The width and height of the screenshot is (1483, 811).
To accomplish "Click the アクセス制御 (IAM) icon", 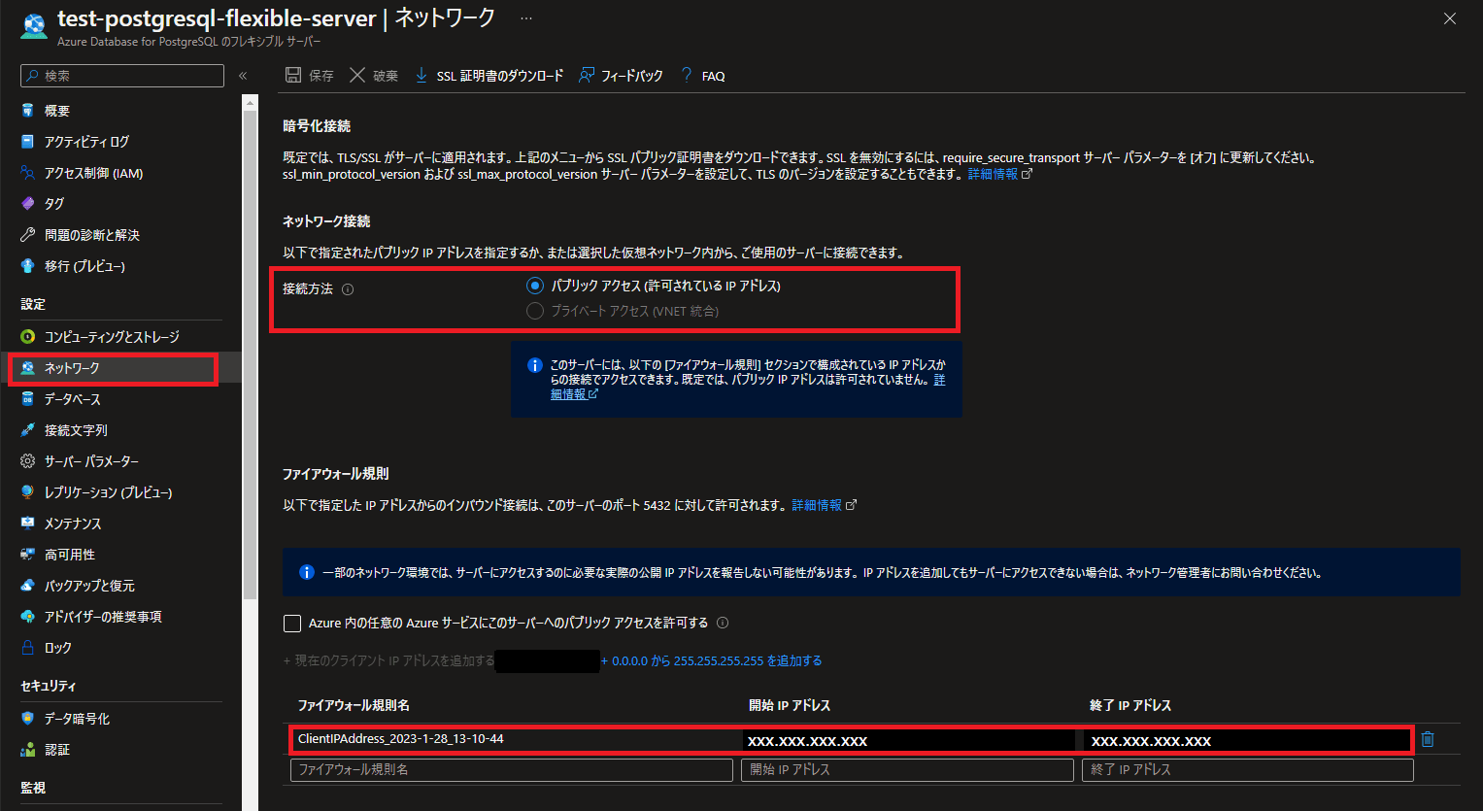I will 27,173.
